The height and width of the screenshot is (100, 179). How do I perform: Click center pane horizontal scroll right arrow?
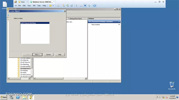point(86,78)
